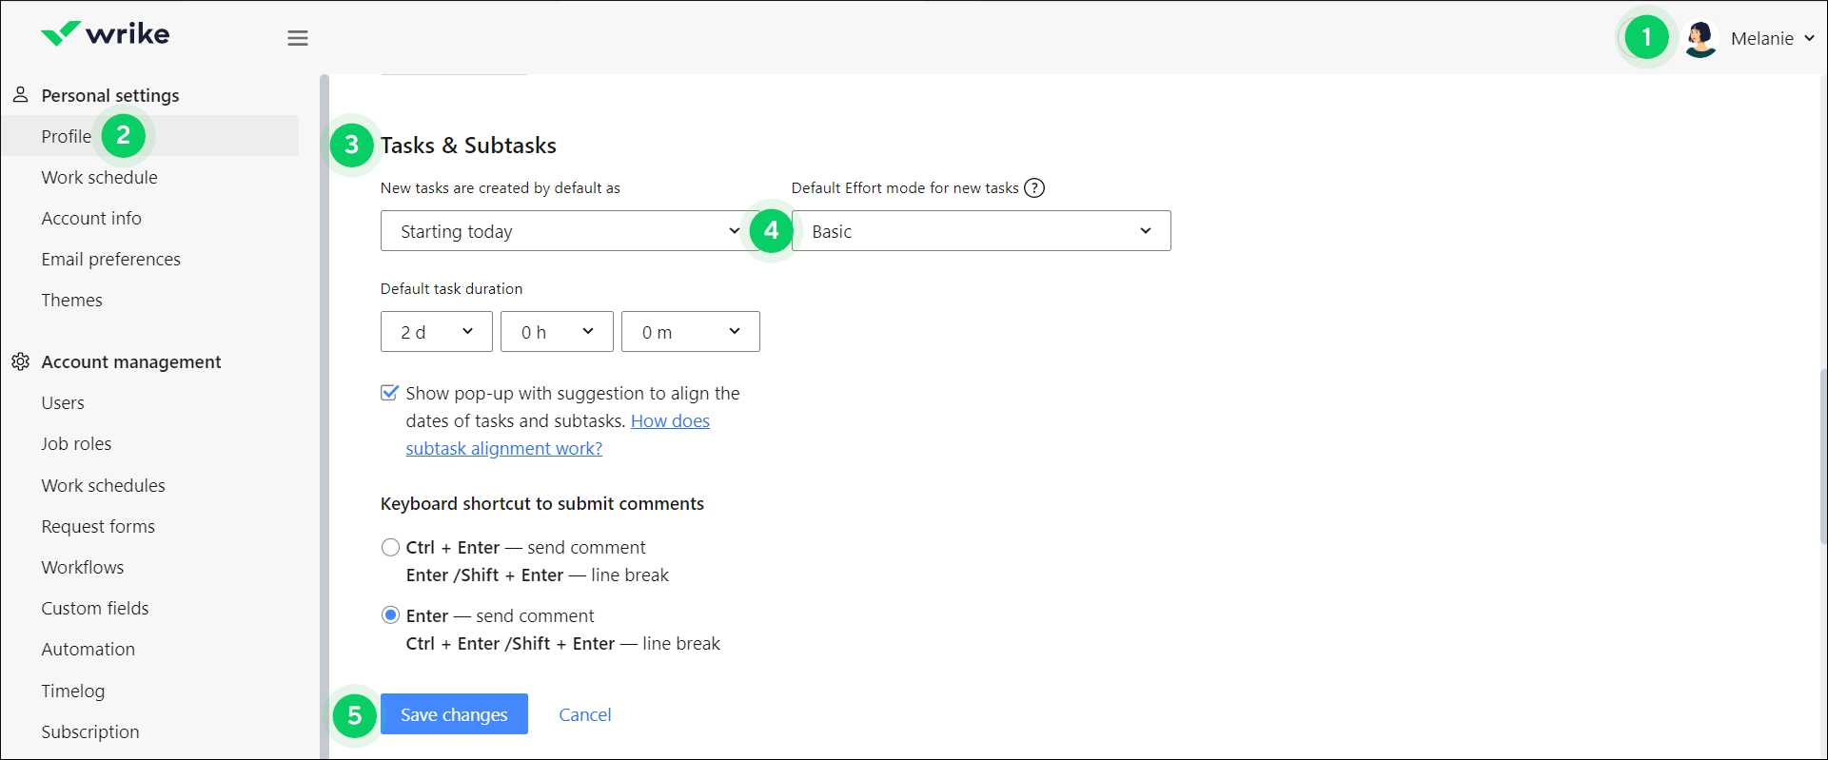Toggle the hamburger menu icon

(x=298, y=38)
